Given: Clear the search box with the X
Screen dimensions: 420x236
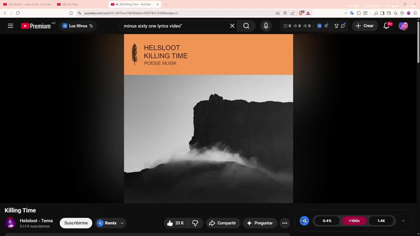Looking at the screenshot, I should pyautogui.click(x=232, y=26).
